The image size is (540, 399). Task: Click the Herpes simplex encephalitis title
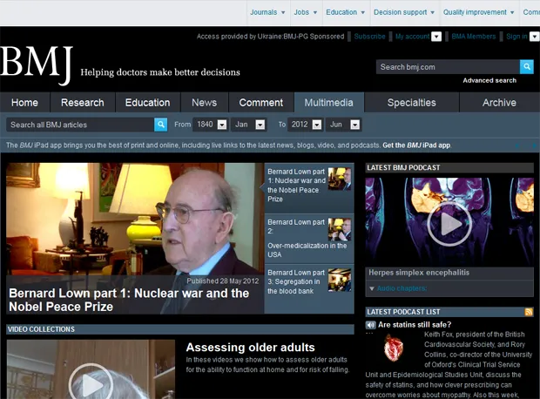(x=419, y=273)
